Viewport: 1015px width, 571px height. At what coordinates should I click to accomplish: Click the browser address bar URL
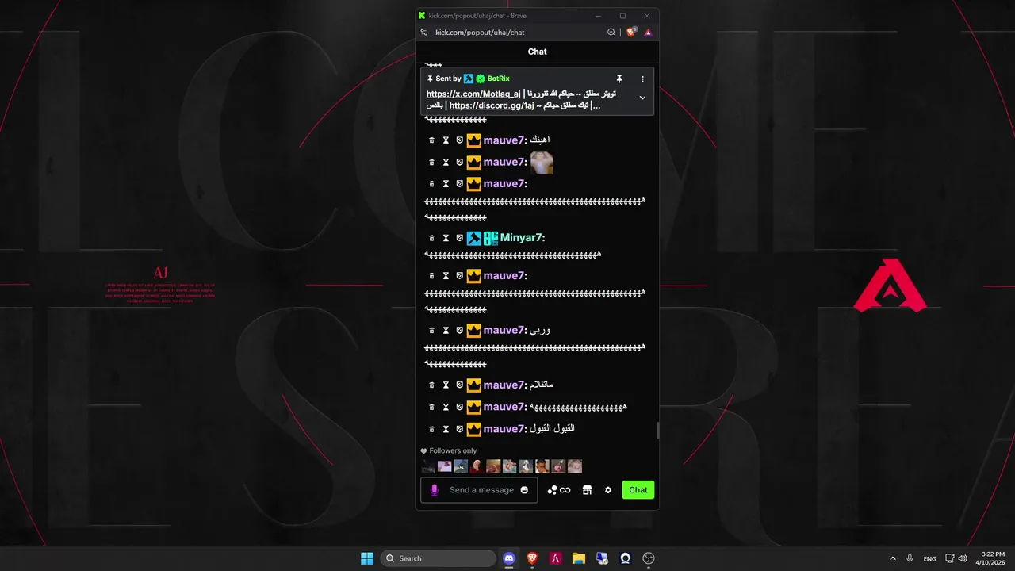pos(480,32)
